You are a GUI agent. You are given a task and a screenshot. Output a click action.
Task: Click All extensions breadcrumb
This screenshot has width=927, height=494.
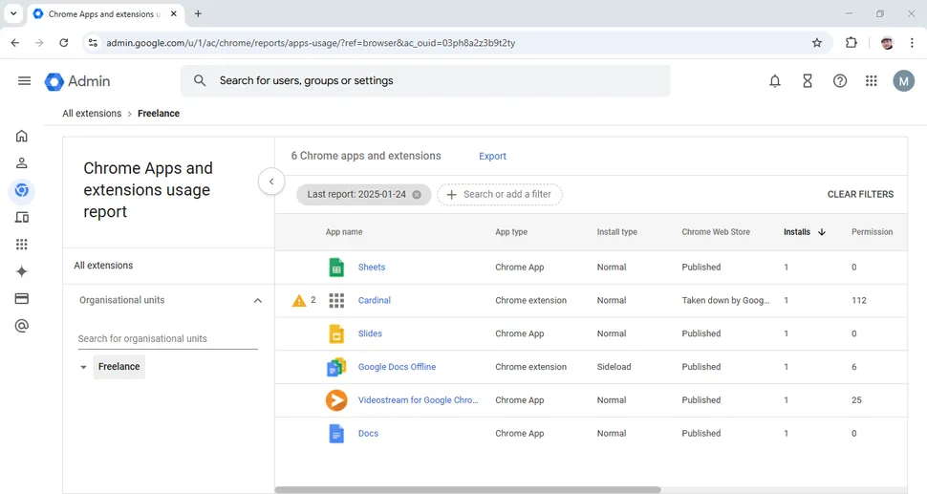coord(92,114)
